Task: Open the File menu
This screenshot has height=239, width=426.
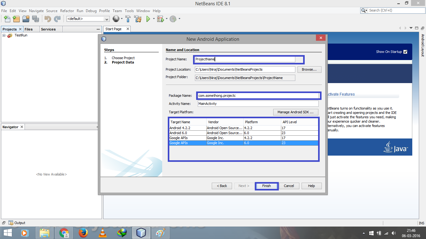Action: click(x=4, y=11)
